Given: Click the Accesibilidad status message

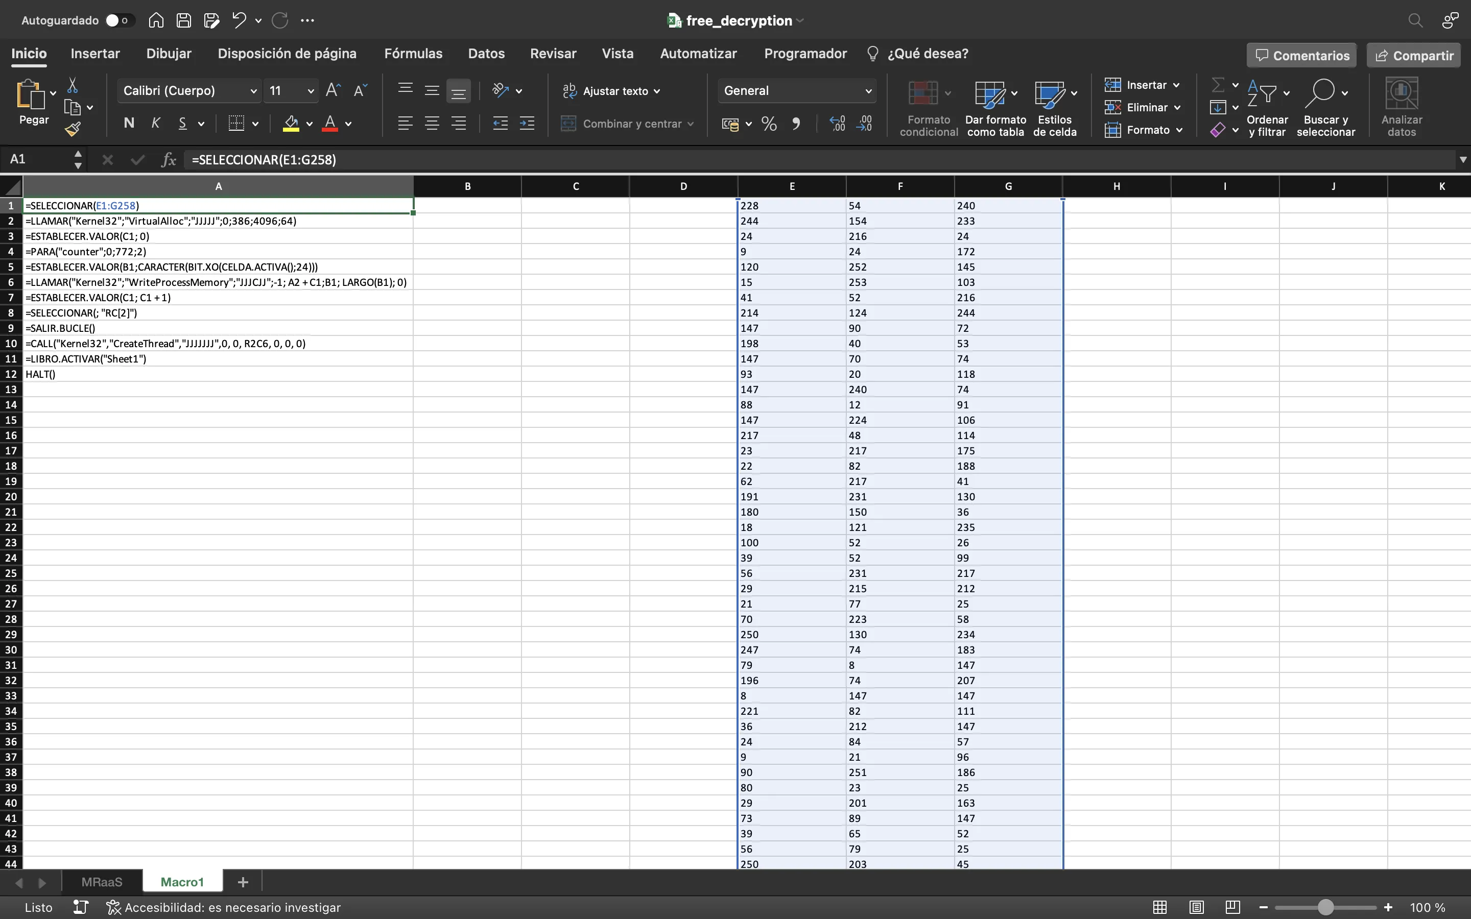Looking at the screenshot, I should point(223,907).
